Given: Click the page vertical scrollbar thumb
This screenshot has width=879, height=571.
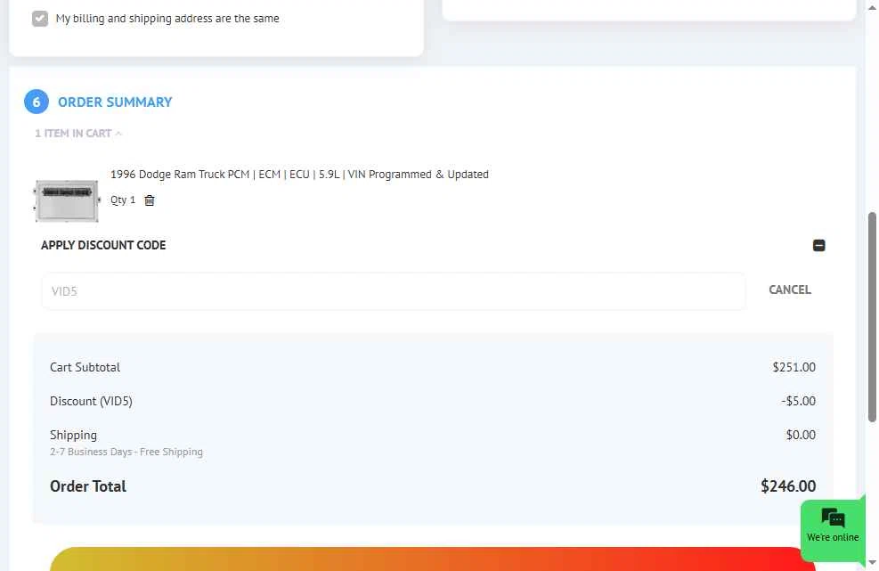Looking at the screenshot, I should (872, 317).
